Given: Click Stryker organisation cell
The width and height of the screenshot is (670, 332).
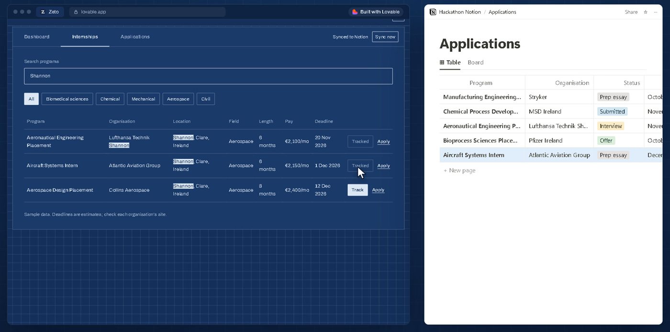Looking at the screenshot, I should coord(538,97).
